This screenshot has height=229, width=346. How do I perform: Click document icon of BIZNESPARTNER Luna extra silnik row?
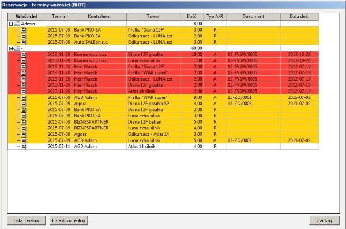[x=24, y=128]
